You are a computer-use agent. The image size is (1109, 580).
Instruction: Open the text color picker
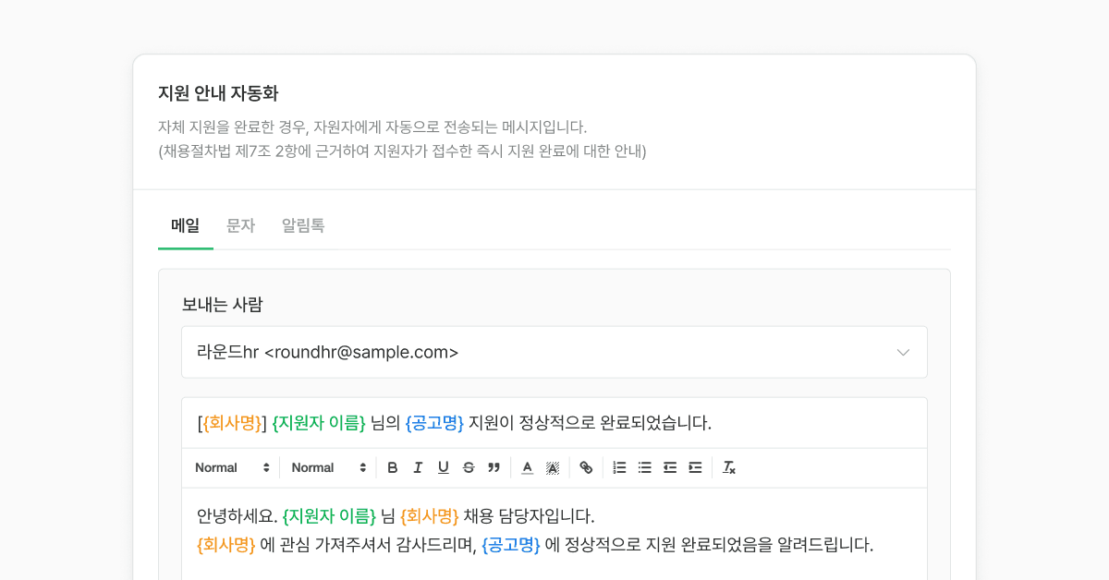click(527, 467)
